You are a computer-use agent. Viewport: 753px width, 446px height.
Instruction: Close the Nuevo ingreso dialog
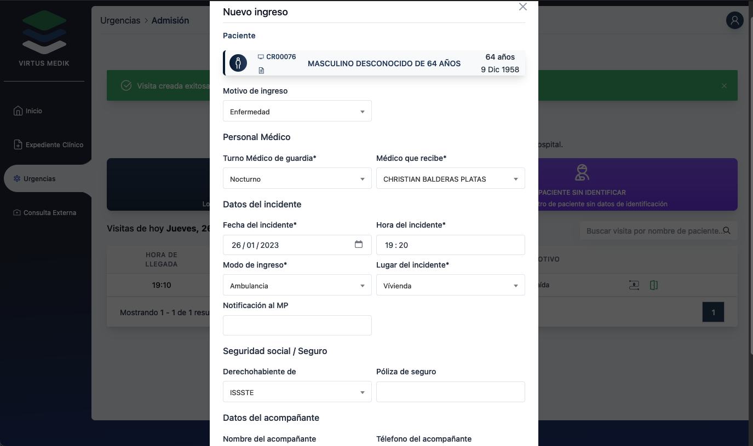(523, 7)
